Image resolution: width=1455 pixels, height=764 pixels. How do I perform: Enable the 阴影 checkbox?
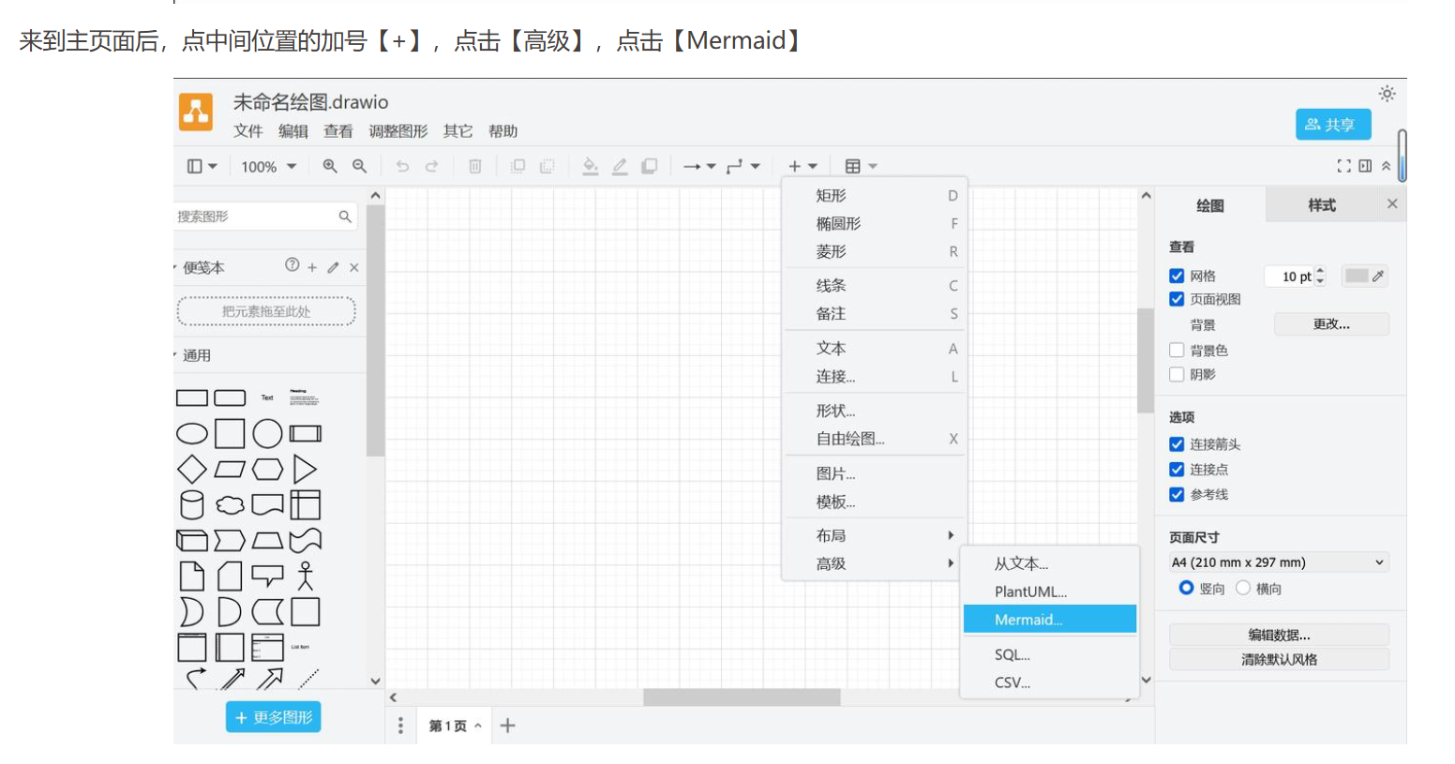(x=1177, y=374)
